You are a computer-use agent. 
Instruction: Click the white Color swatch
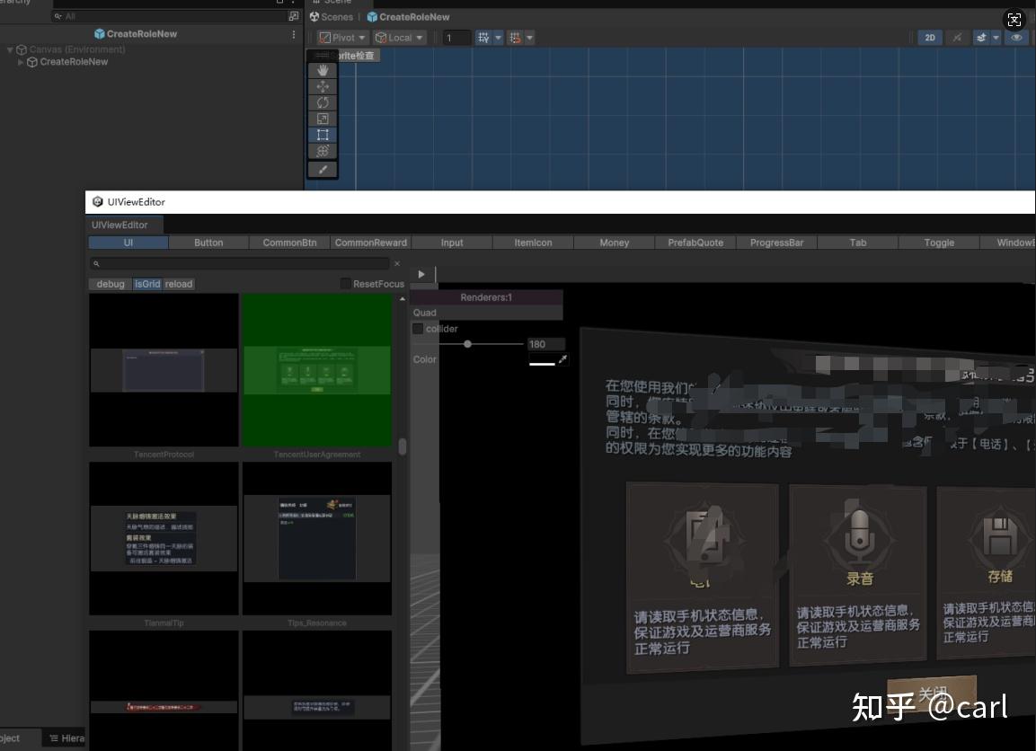click(543, 360)
